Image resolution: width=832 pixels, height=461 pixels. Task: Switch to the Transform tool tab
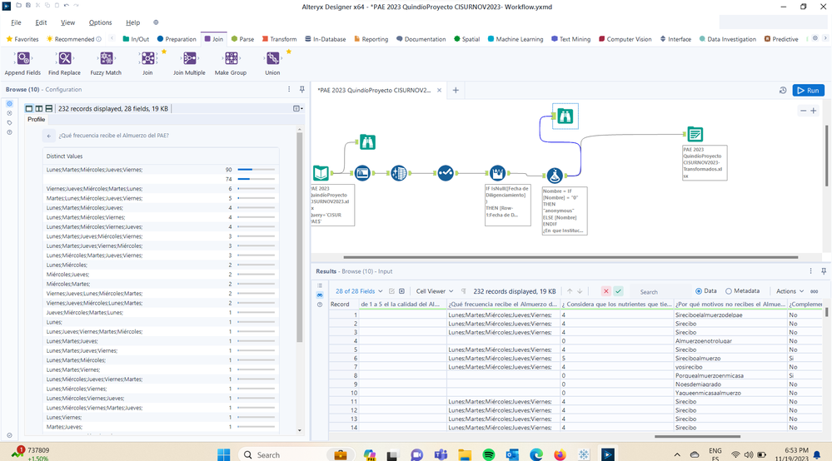click(279, 39)
